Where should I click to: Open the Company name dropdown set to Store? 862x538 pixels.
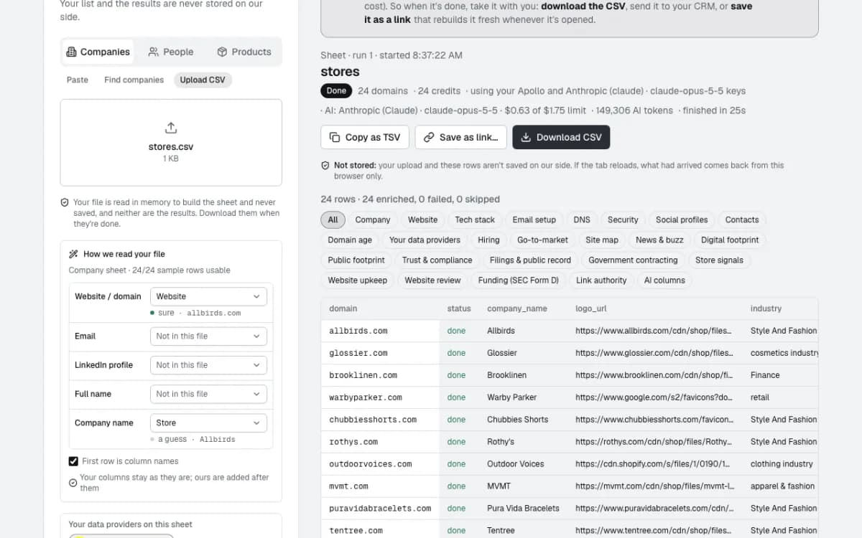pos(208,423)
